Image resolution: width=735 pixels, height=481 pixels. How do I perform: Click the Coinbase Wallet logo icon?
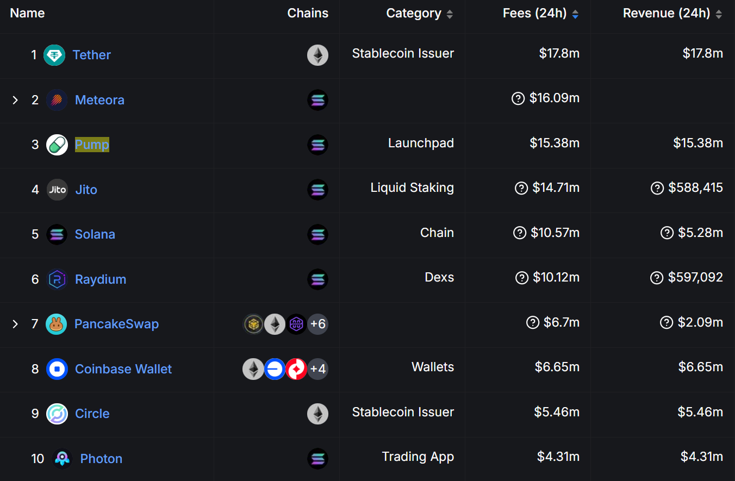tap(57, 369)
